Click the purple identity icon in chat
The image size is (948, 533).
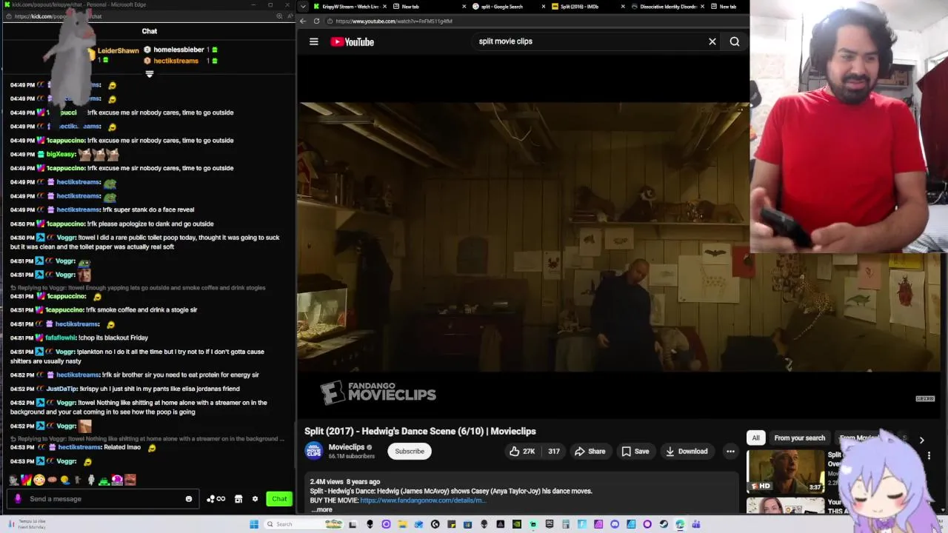(x=18, y=499)
